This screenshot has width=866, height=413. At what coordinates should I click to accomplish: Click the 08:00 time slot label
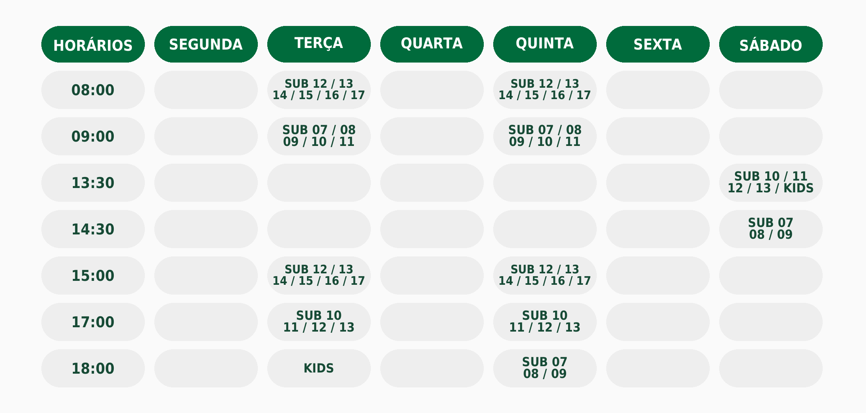click(x=93, y=90)
